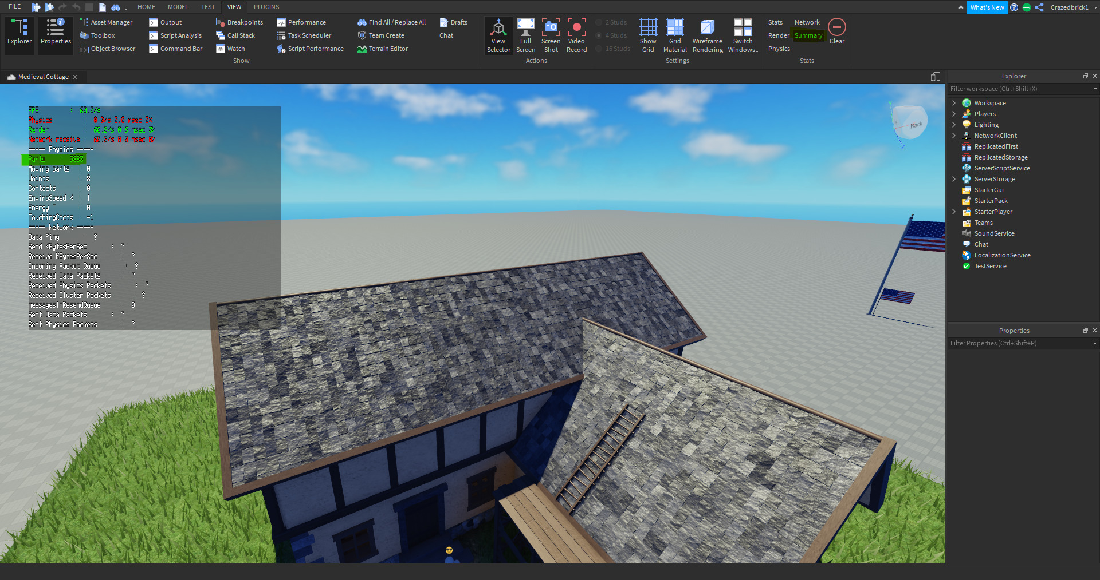
Task: Open the Switch Windows dropdown
Action: tap(743, 34)
